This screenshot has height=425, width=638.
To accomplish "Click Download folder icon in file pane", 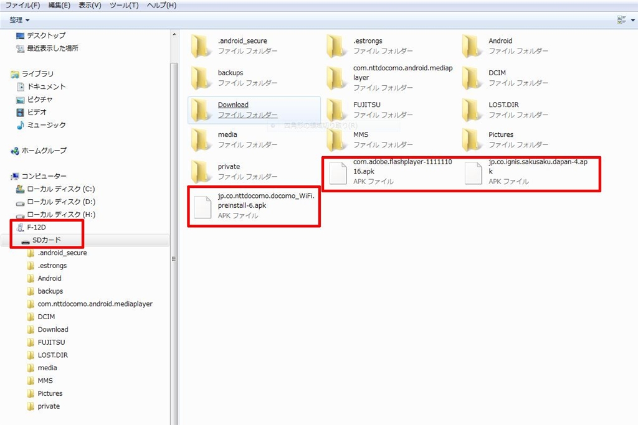I will point(201,110).
